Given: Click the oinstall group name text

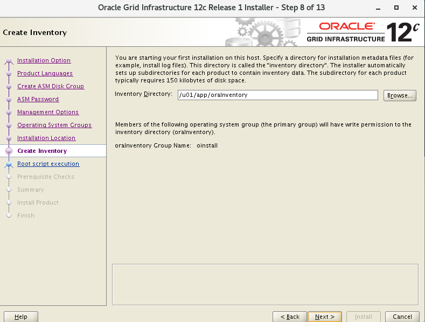Looking at the screenshot, I should [x=207, y=145].
